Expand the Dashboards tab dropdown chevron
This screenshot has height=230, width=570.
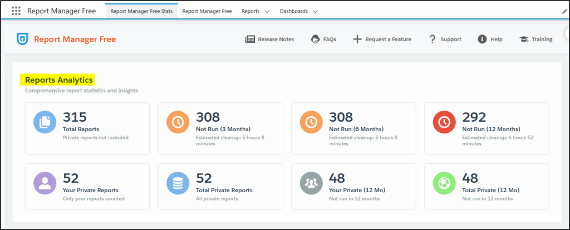pos(315,12)
